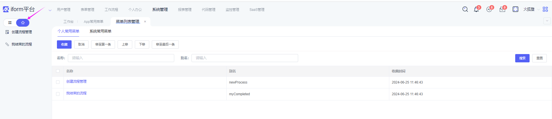Switch to favorites star view in sidebar
Image resolution: width=552 pixels, height=119 pixels.
point(23,23)
